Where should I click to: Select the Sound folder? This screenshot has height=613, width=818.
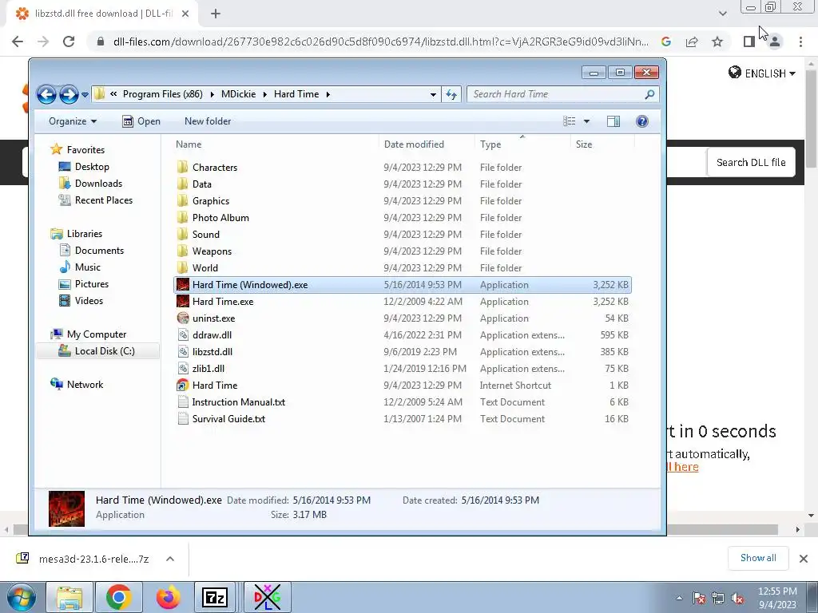pos(402,234)
